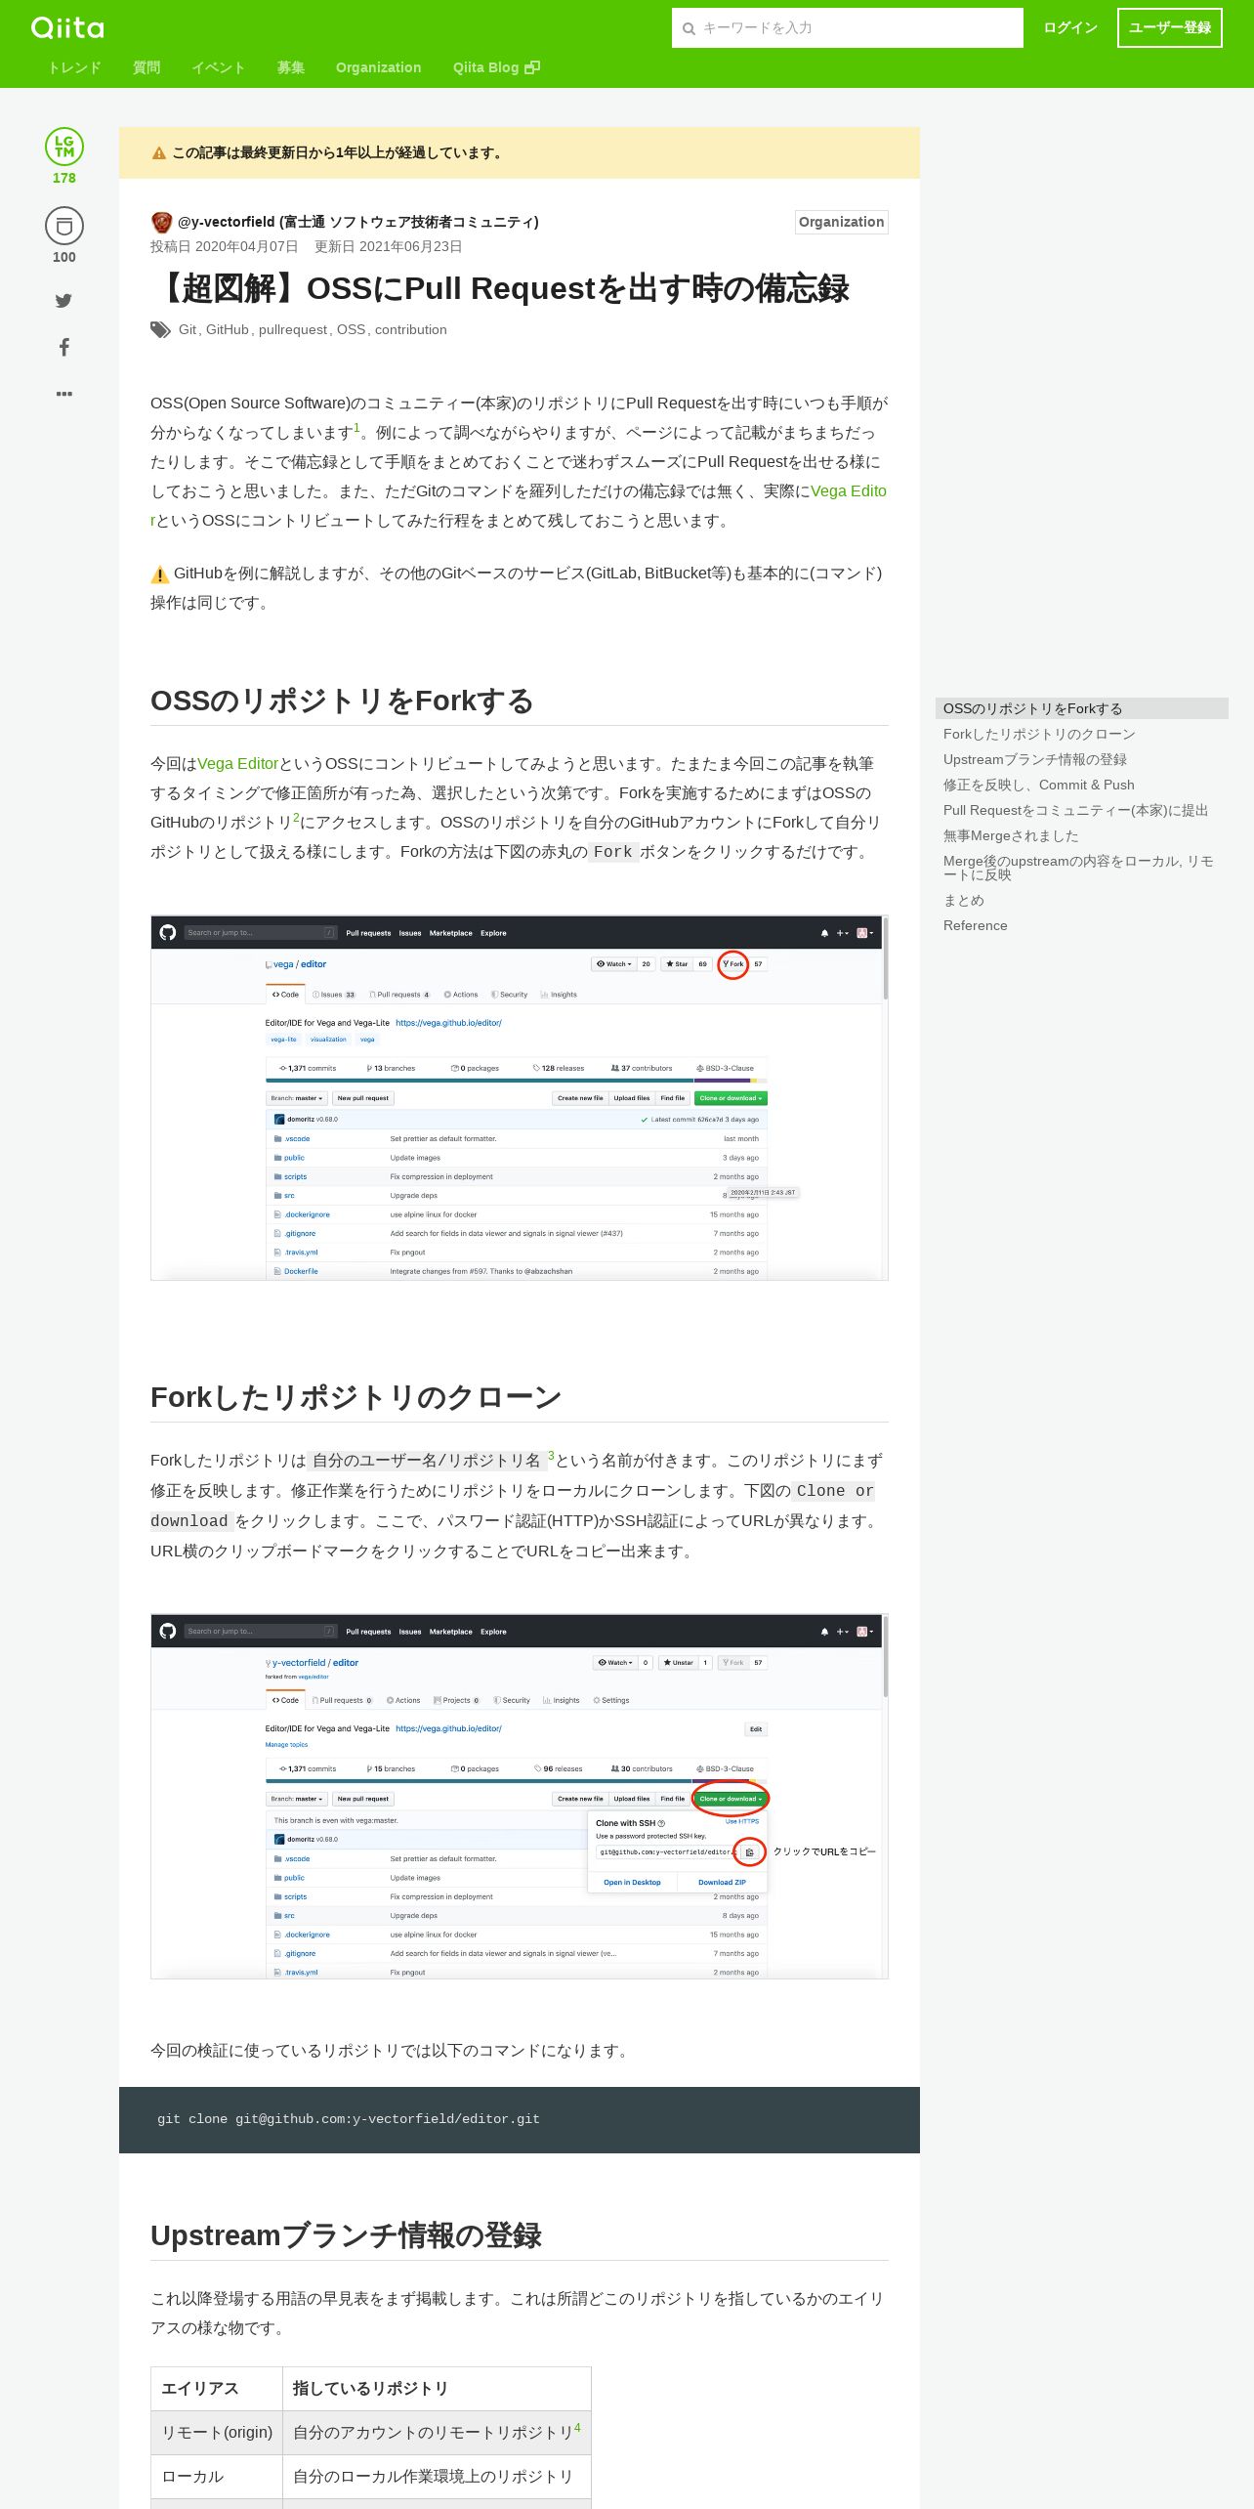Share the article on Facebook
Image resolution: width=1254 pixels, height=2509 pixels.
(64, 347)
